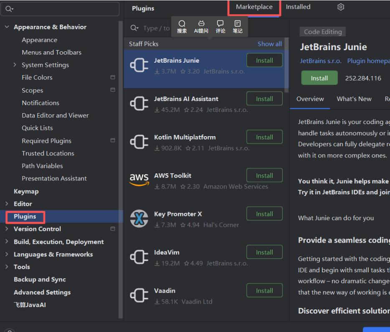390x332 pixels.
Task: Collapse the Appearance & Behavior section
Action: (7, 27)
